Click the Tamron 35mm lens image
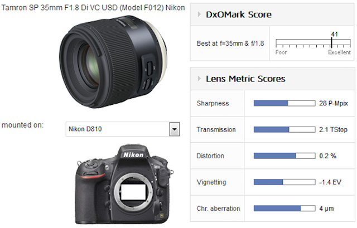The image size is (357, 228). click(x=113, y=61)
